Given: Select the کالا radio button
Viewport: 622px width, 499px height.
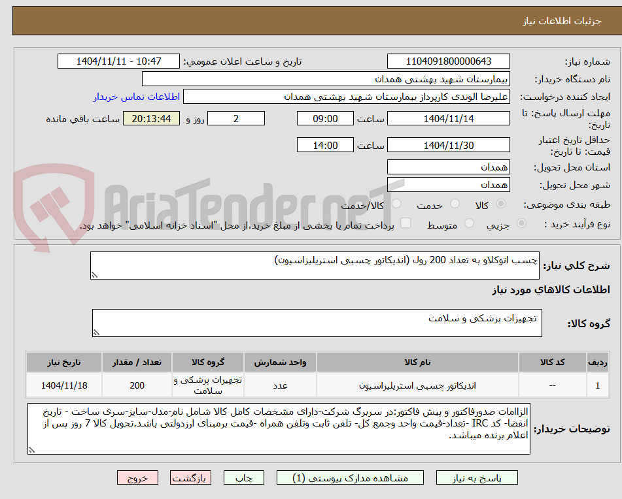Looking at the screenshot, I should 501,204.
